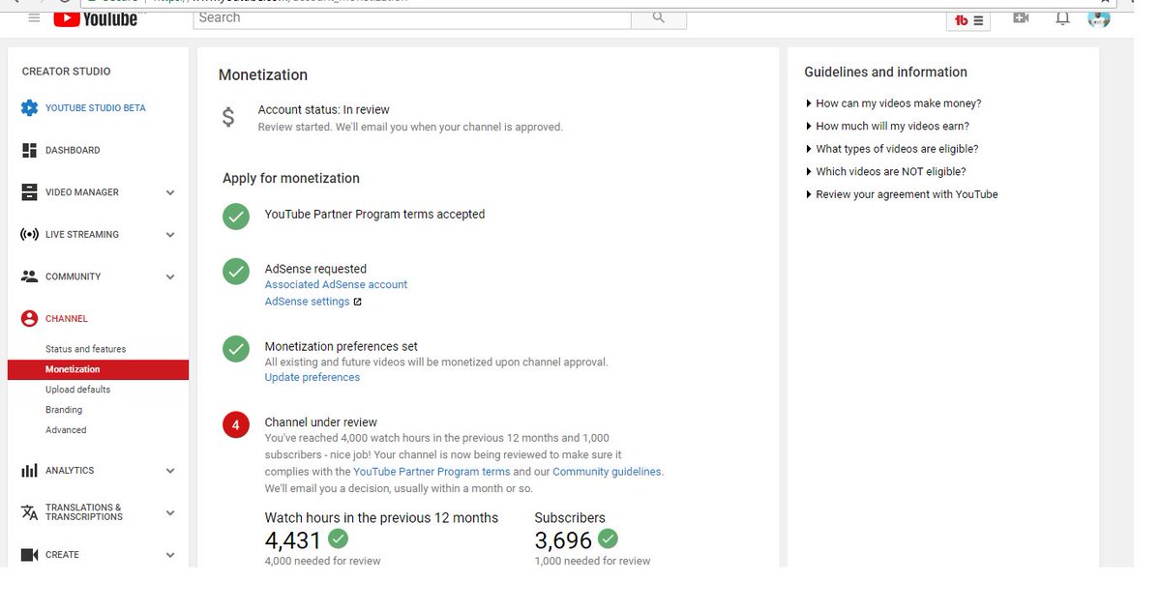Click the Live Streaming broadcast icon
The width and height of the screenshot is (1161, 611).
coord(29,234)
